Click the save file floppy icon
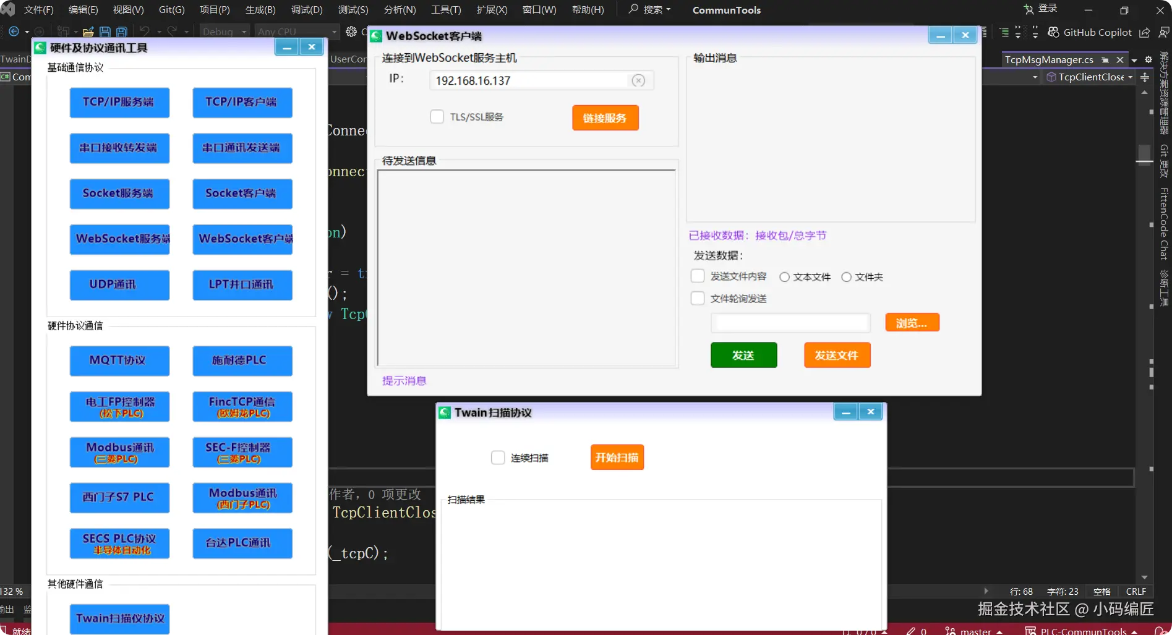This screenshot has height=635, width=1172. (x=105, y=32)
